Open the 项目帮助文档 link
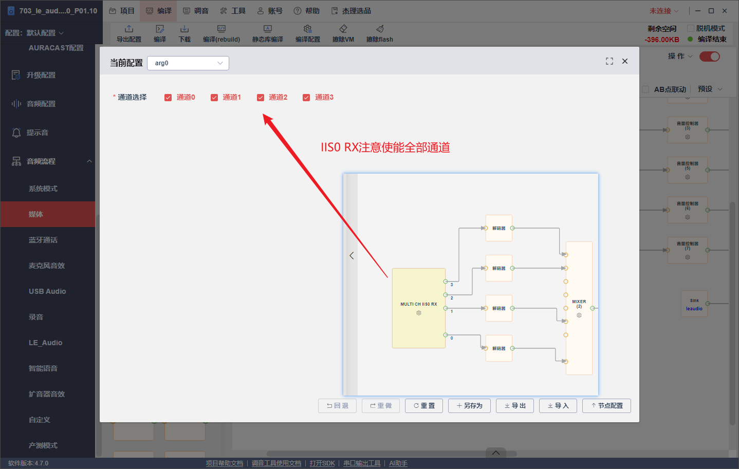Viewport: 739px width, 469px height. tap(225, 463)
